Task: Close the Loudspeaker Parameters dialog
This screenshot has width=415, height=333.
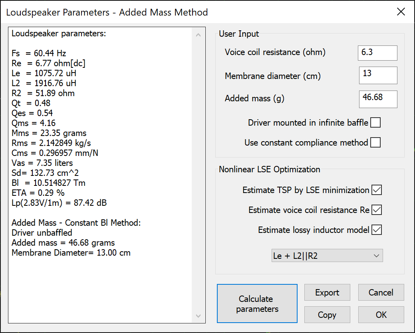Action: tap(401, 12)
